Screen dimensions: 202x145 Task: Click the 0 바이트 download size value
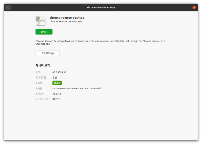click(x=56, y=99)
